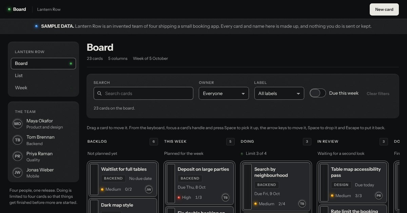Click Maya Okafor's MO avatar
Image resolution: width=407 pixels, height=213 pixels.
17,124
